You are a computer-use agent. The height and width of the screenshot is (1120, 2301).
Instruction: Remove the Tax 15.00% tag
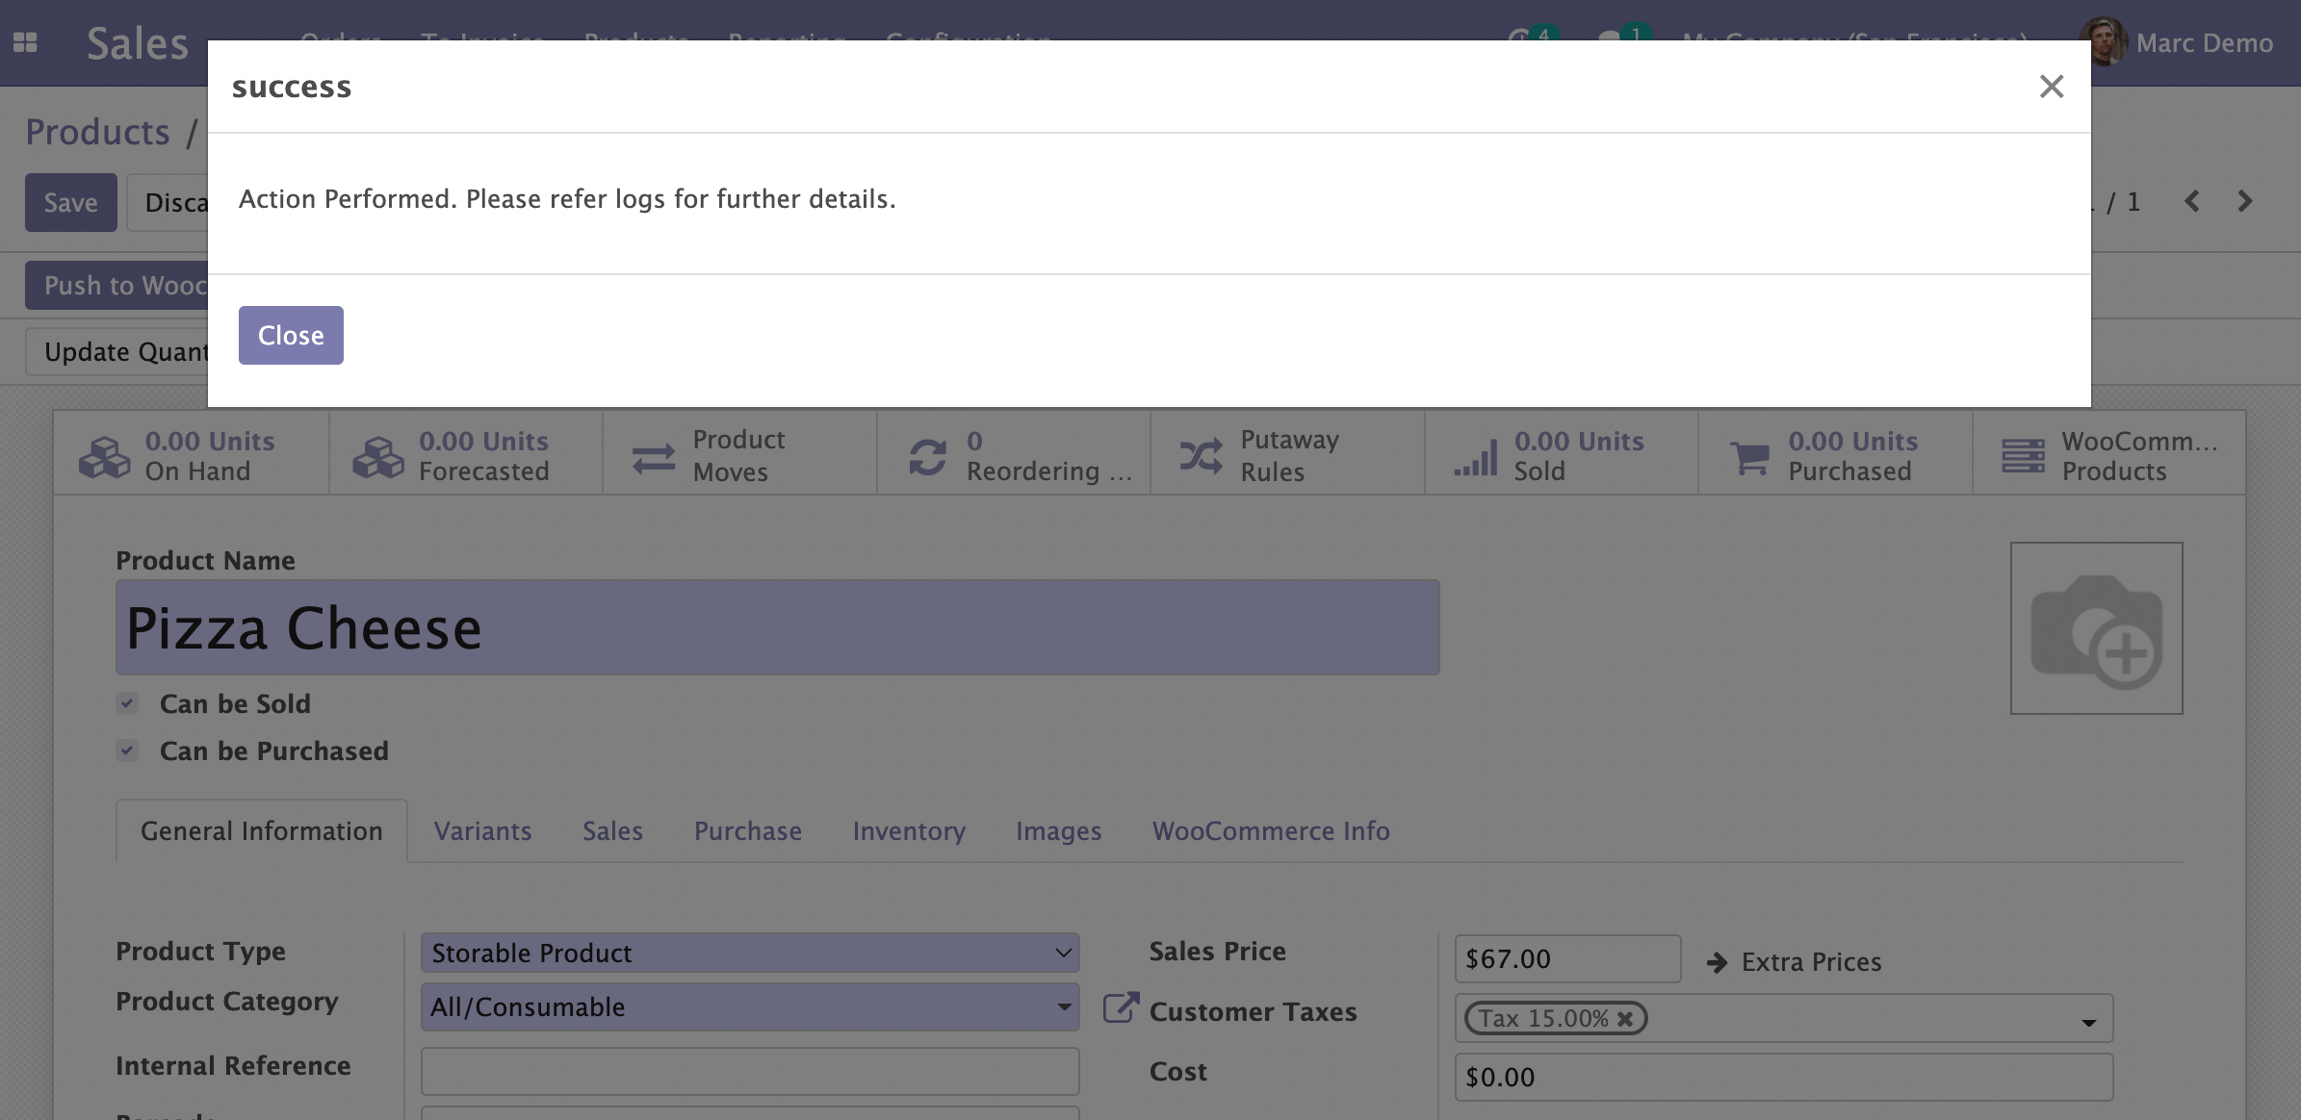pyautogui.click(x=1625, y=1018)
